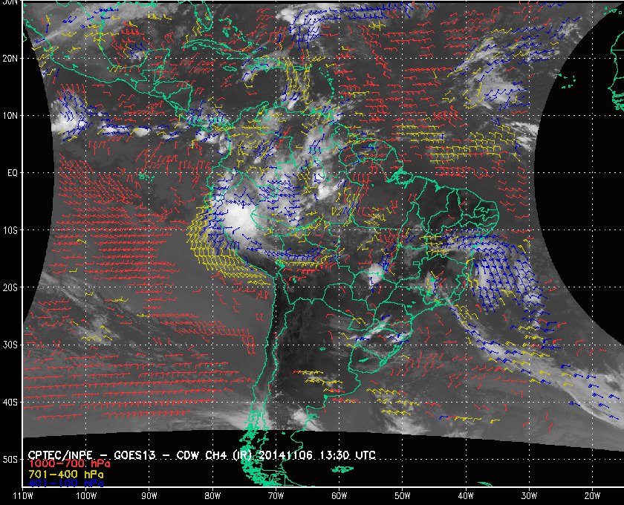The image size is (624, 505).
Task: Click the blue 401-100 hPa legend entry
Action: coord(66,483)
